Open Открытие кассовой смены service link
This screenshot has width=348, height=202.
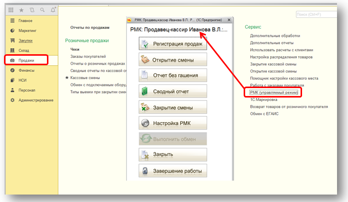click(274, 71)
